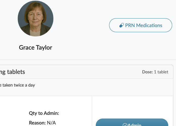The image size is (176, 126).
Task: Click the 1 tablet dose value
Action: pos(161,72)
